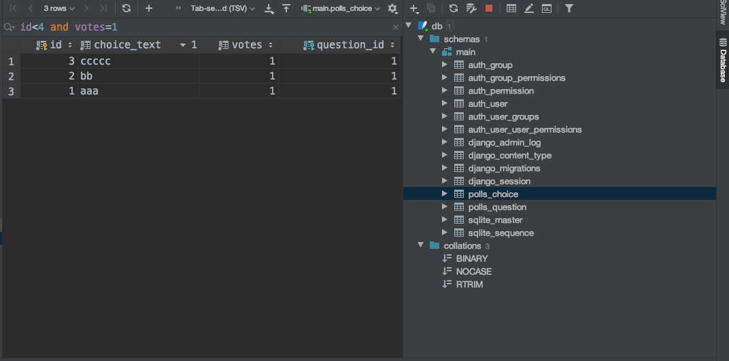Expand the polls_question table node
Viewport: 729px width, 361px height.
pos(445,207)
